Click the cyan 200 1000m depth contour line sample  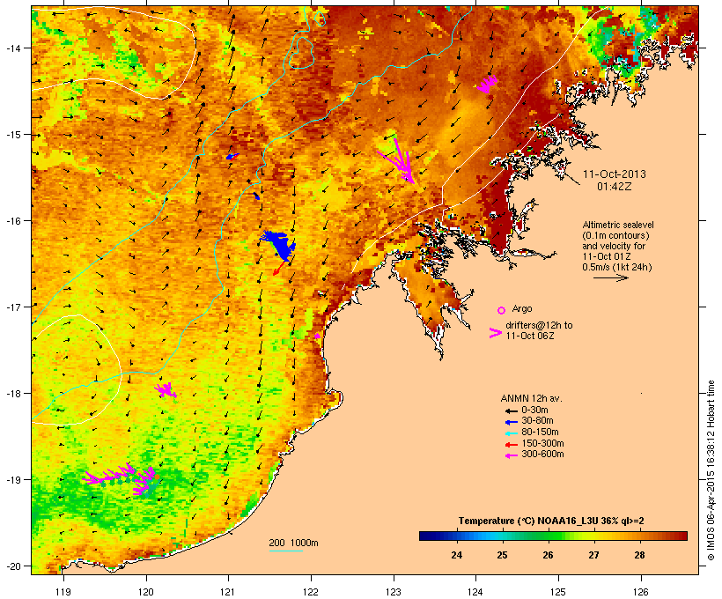[x=285, y=551]
